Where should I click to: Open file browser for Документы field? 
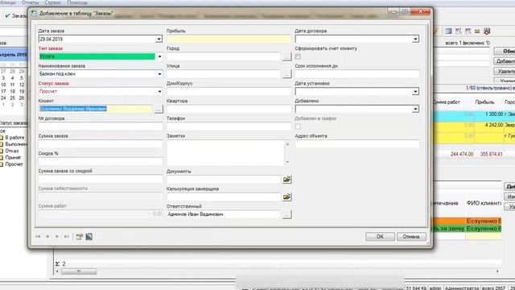point(286,179)
